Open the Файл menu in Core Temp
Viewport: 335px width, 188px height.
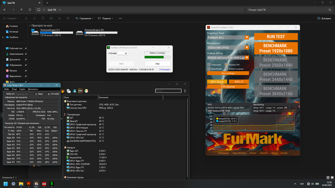[7, 89]
